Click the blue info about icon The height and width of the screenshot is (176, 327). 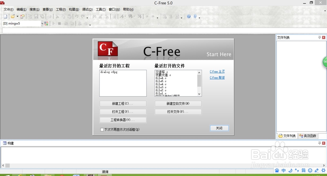pyautogui.click(x=195, y=16)
